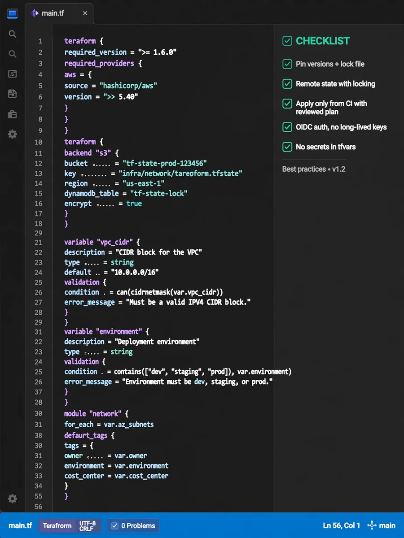Click the 'backend "s3" {' line

tap(92, 153)
